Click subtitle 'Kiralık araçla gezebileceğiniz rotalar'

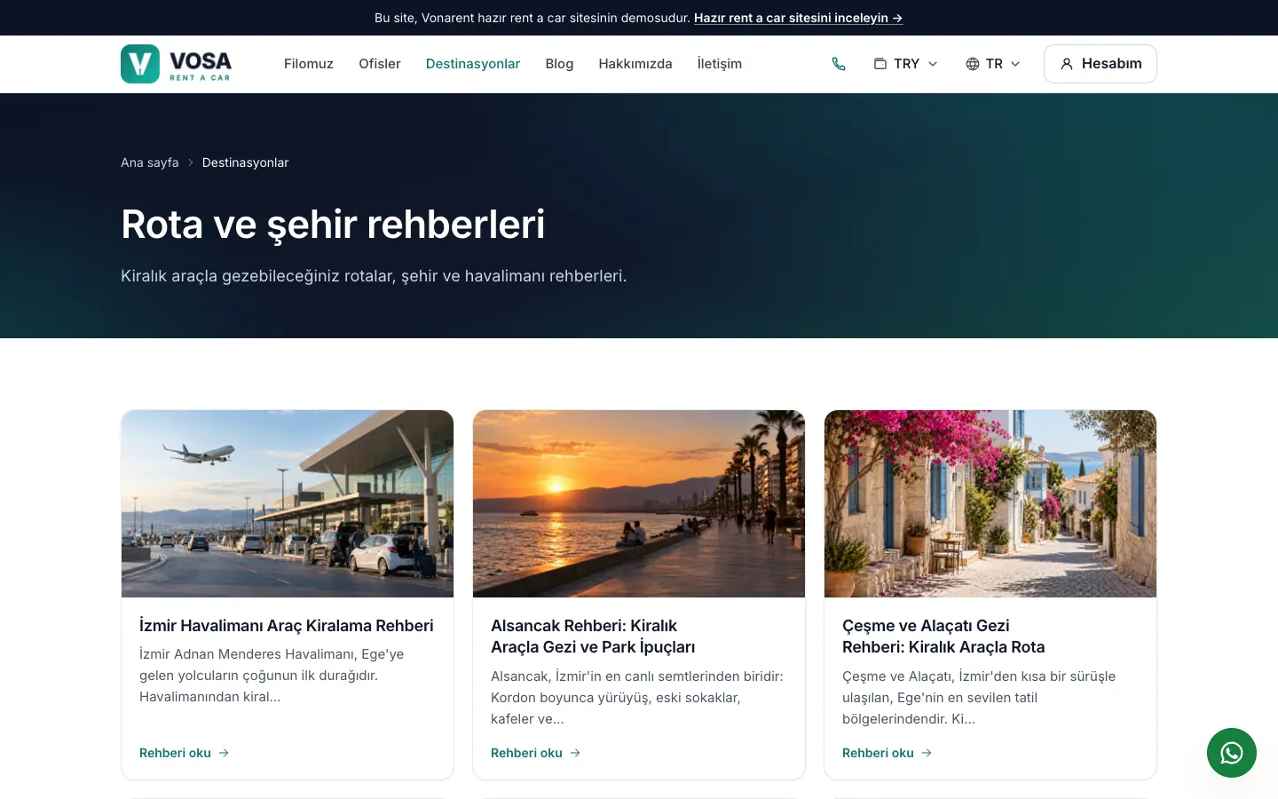374,276
